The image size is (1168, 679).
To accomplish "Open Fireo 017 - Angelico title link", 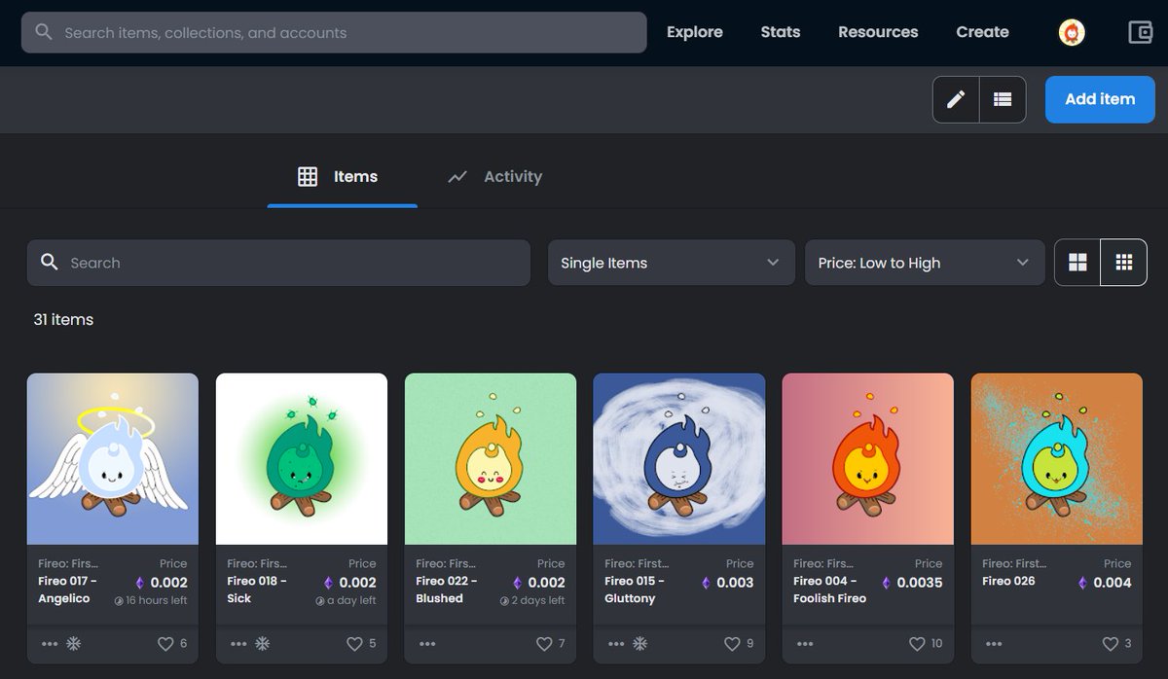I will [67, 590].
